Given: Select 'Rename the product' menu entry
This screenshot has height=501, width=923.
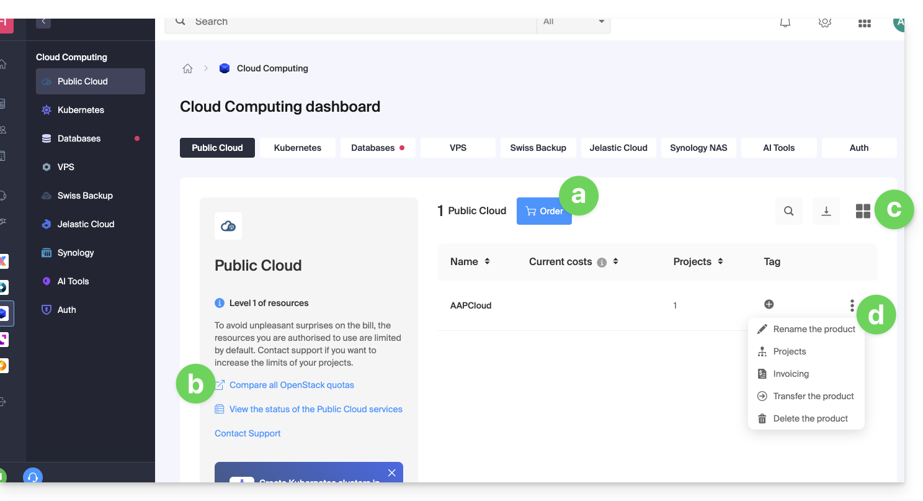Looking at the screenshot, I should click(x=813, y=329).
